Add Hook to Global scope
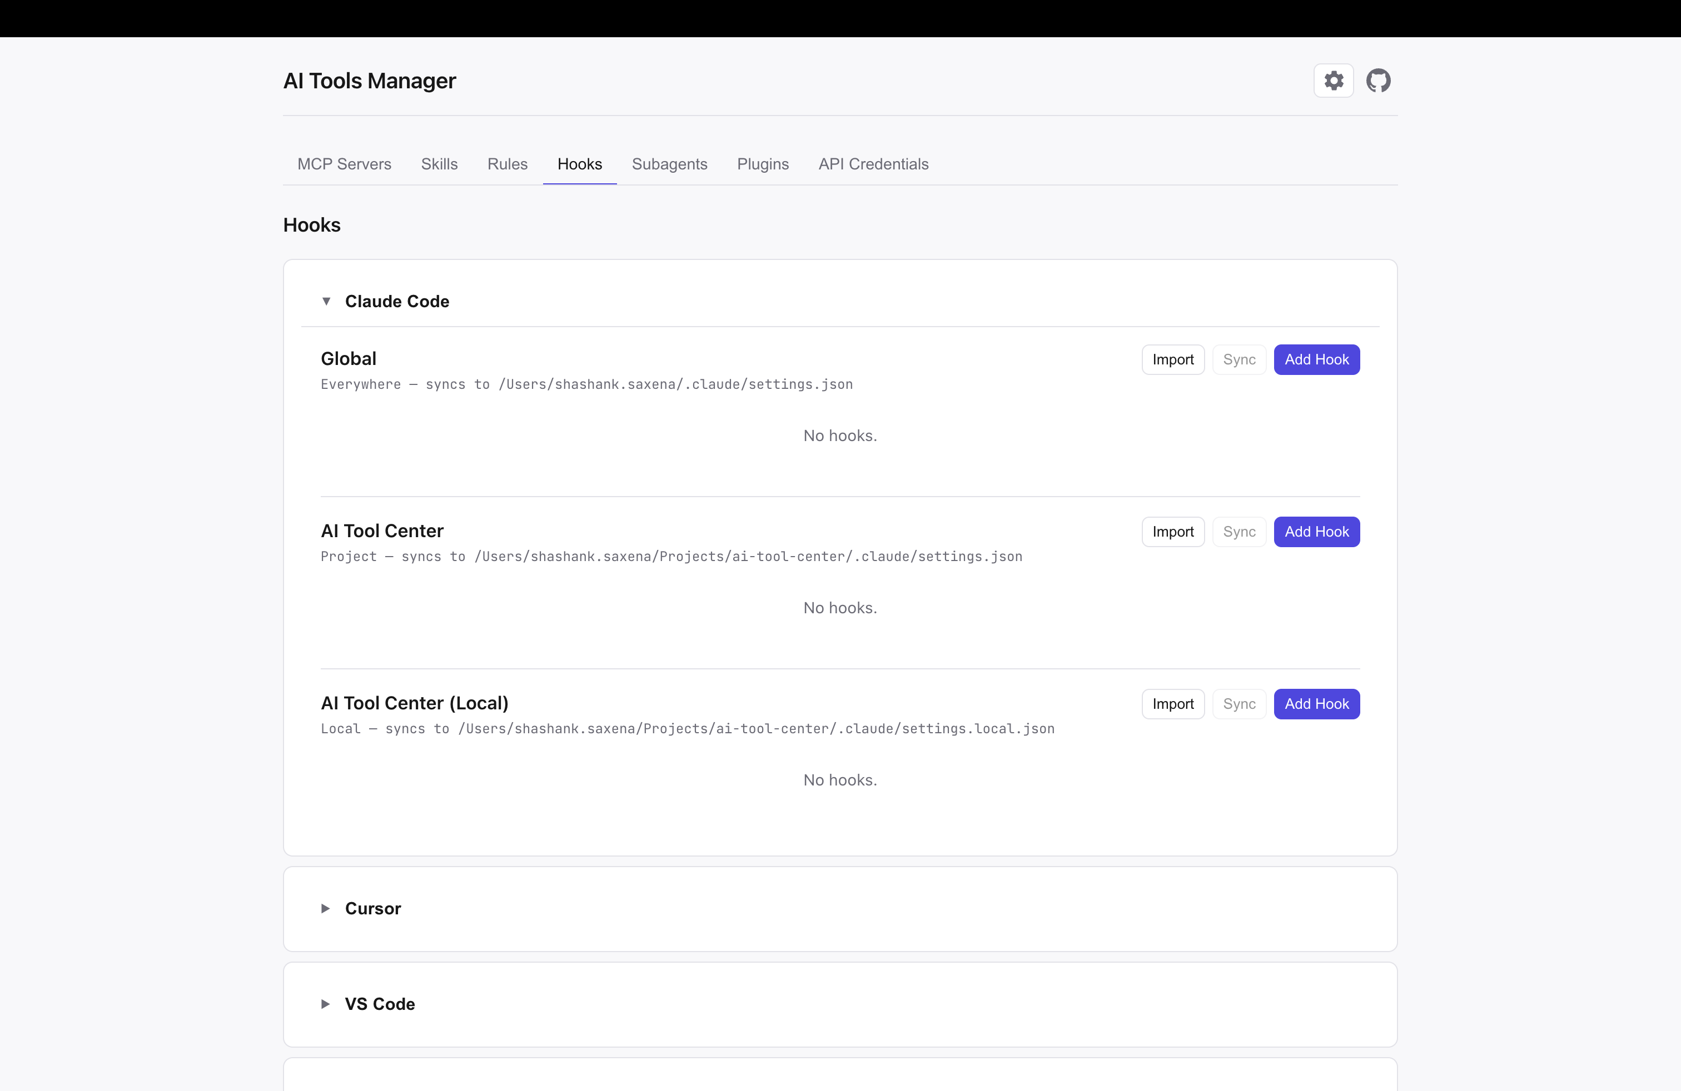The image size is (1681, 1091). coord(1316,359)
